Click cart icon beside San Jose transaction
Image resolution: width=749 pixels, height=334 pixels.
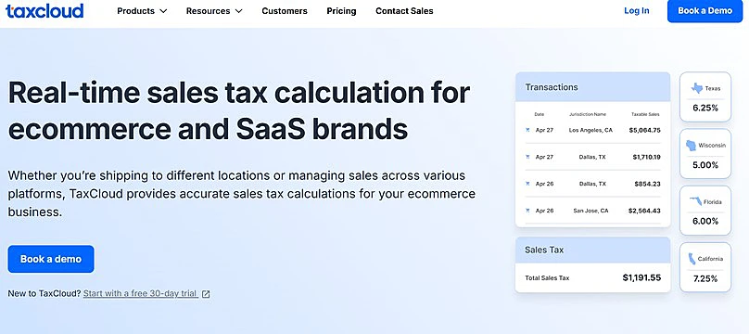tap(527, 211)
